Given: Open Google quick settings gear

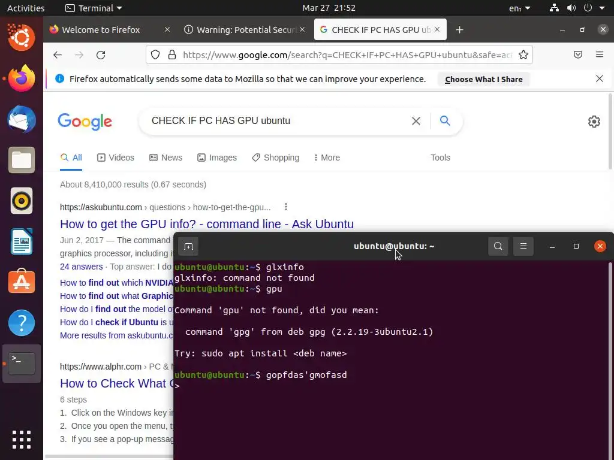Looking at the screenshot, I should pos(594,122).
